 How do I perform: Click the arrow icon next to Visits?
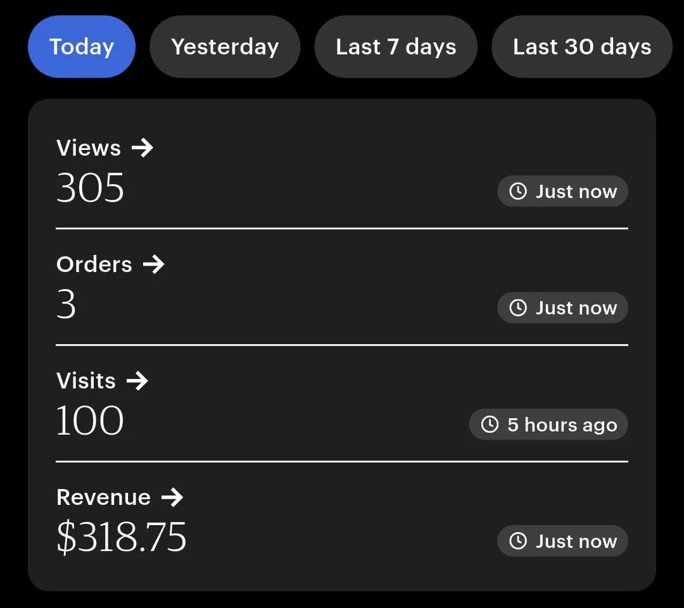[137, 381]
